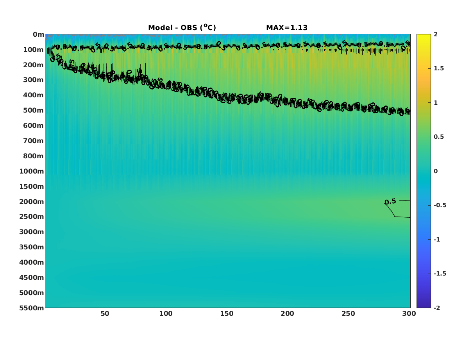
Task: Click the colorbar tick label '1'
Action: pos(436,103)
